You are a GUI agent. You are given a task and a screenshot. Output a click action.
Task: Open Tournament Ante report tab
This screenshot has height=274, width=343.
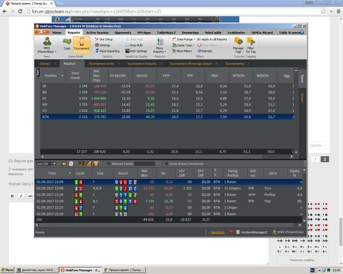point(101,64)
